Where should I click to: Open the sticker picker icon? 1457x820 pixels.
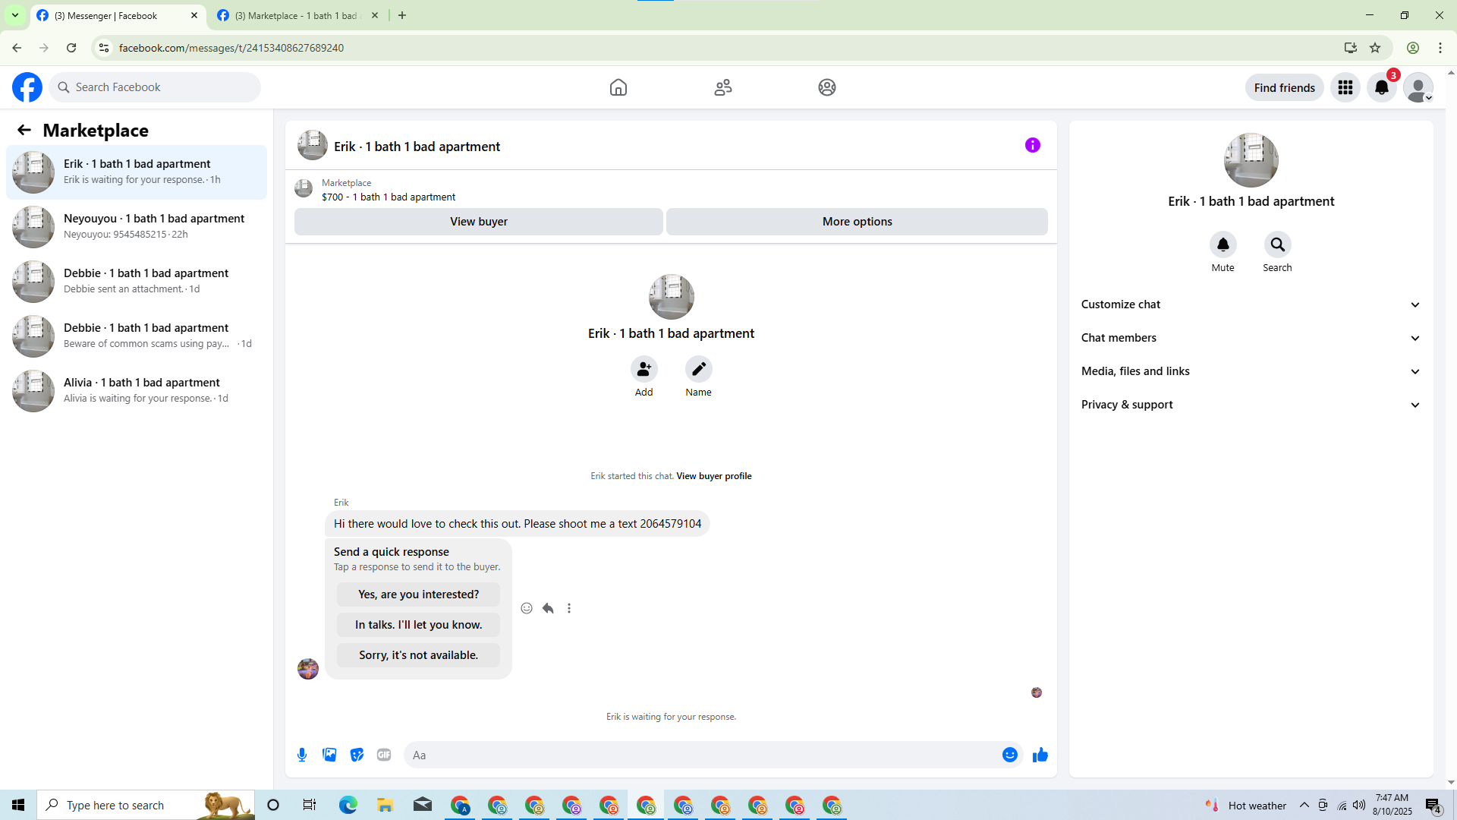[357, 755]
